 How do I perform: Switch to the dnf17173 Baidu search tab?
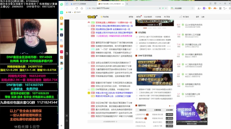click(x=83, y=4)
